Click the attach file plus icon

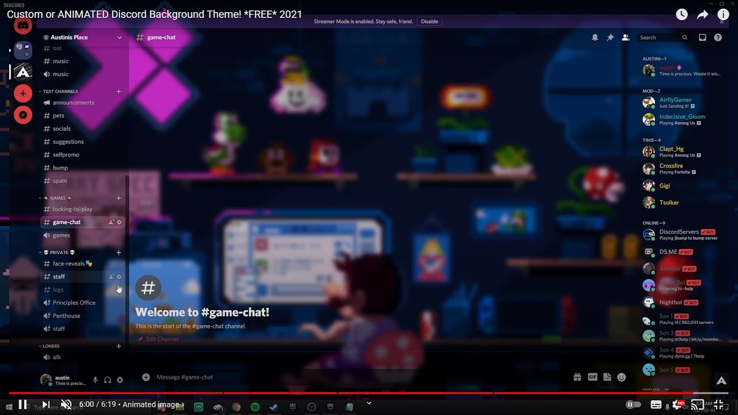146,377
